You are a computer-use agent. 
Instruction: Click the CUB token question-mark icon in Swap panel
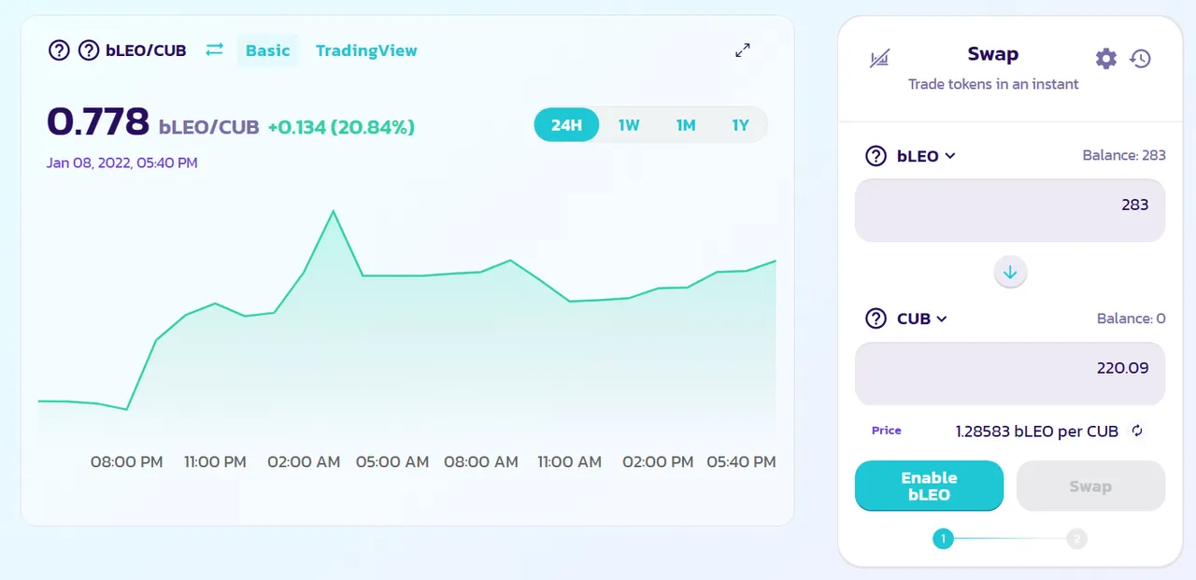tap(876, 318)
